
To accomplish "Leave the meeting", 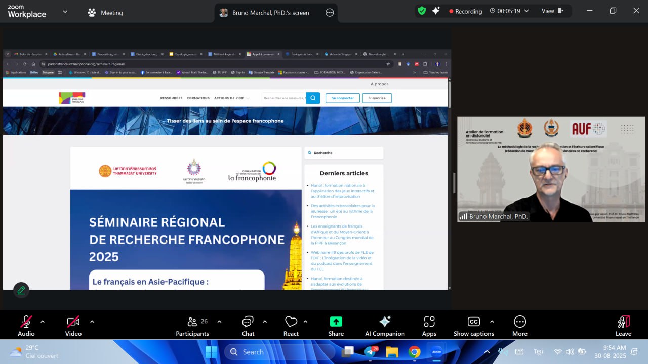I will (x=623, y=326).
